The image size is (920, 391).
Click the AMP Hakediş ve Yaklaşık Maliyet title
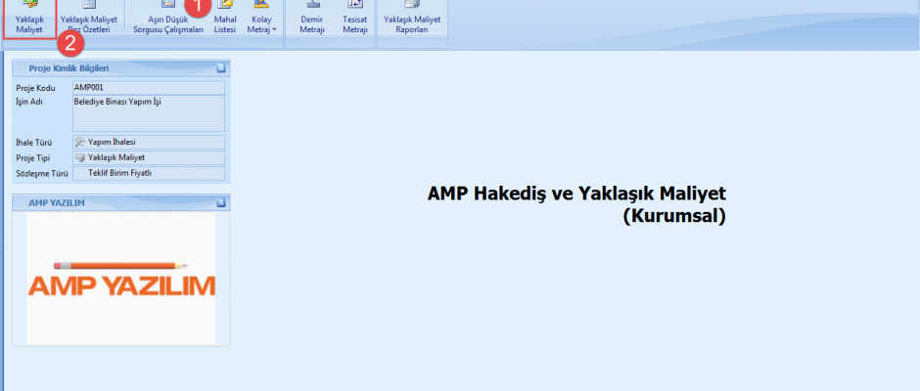576,194
